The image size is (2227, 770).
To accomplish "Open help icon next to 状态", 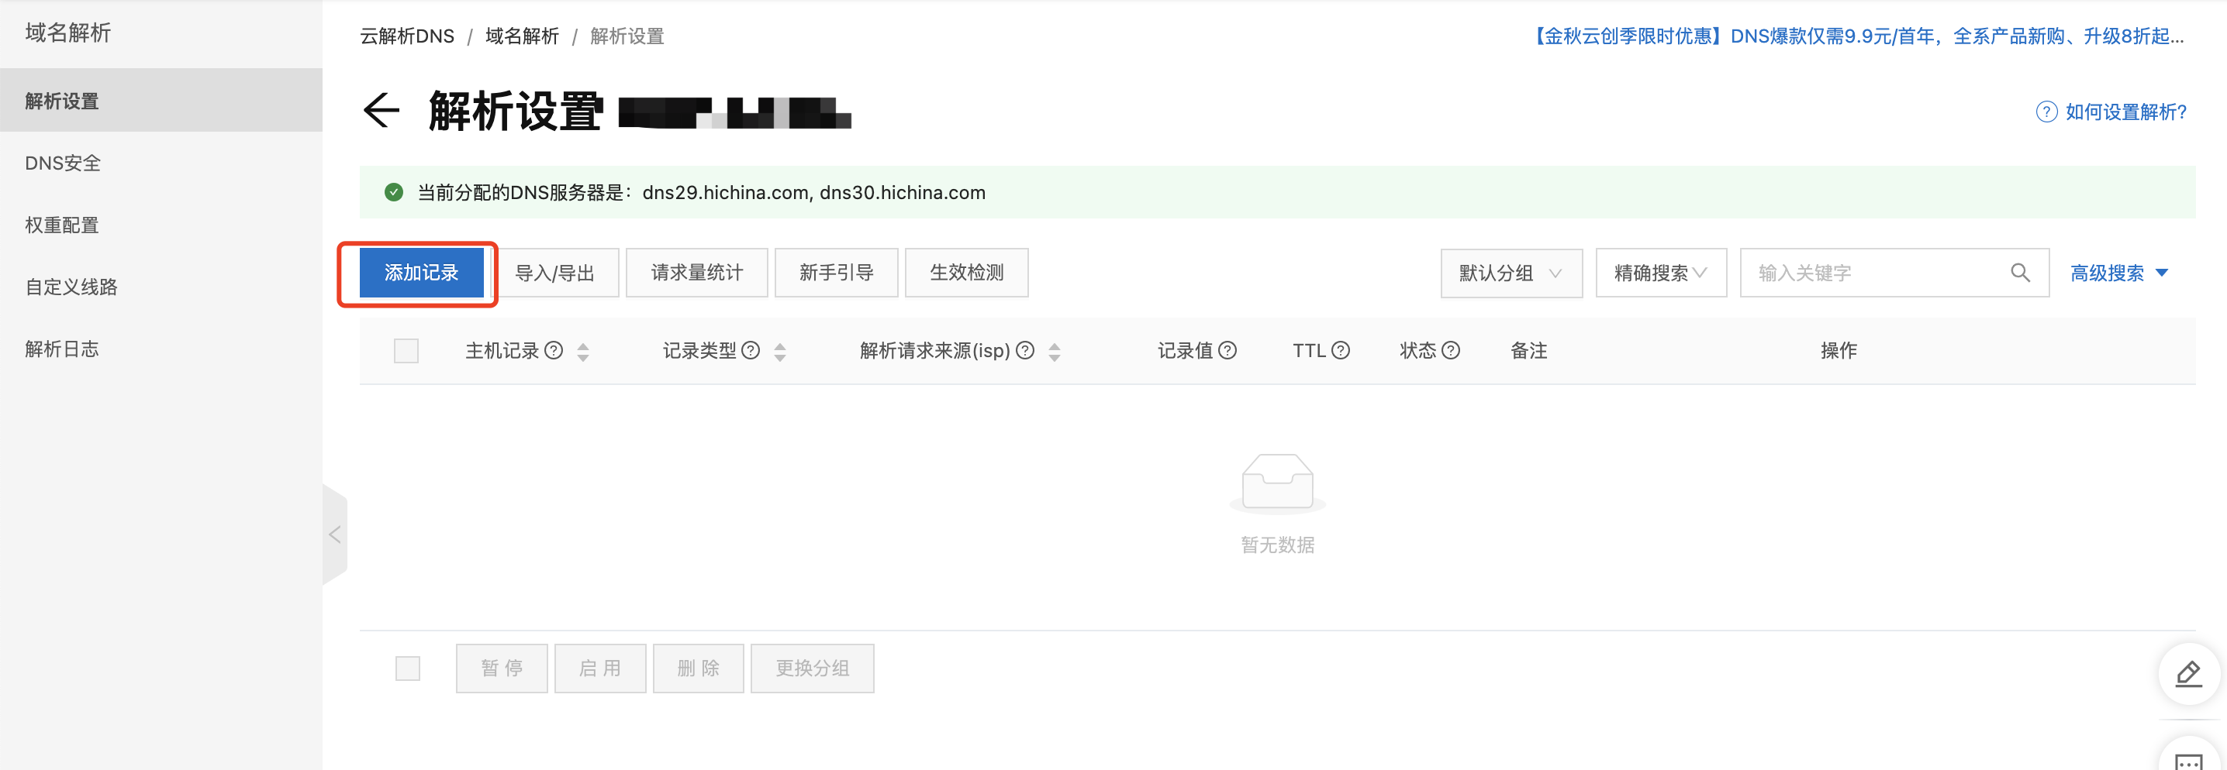I will [1451, 350].
